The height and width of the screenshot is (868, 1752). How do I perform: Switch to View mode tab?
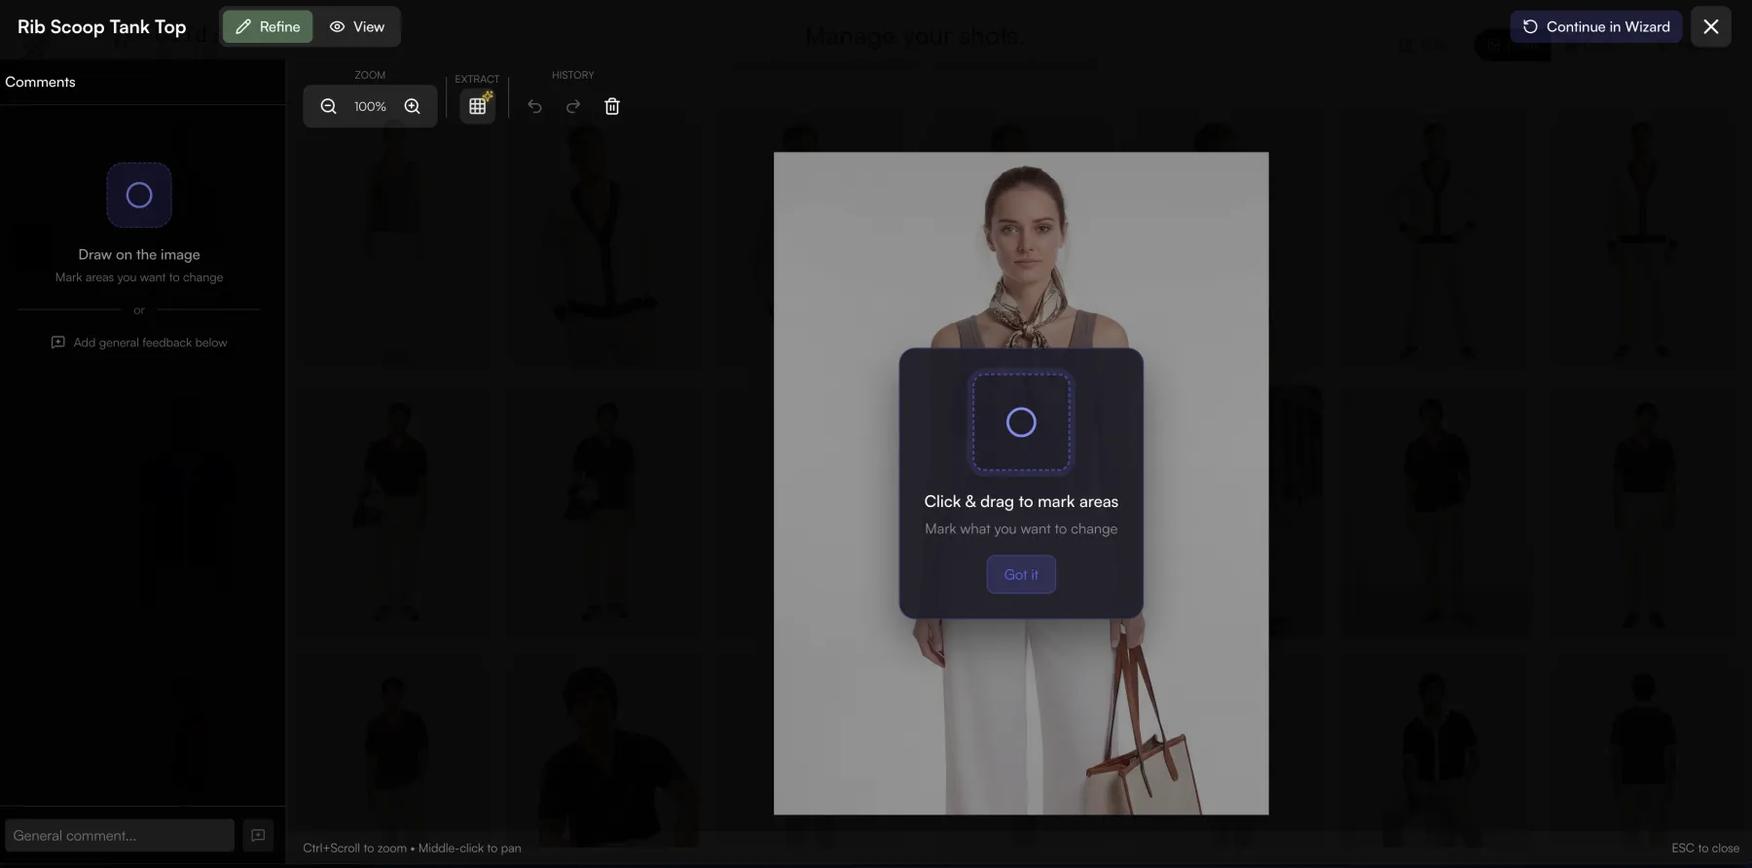tap(357, 27)
